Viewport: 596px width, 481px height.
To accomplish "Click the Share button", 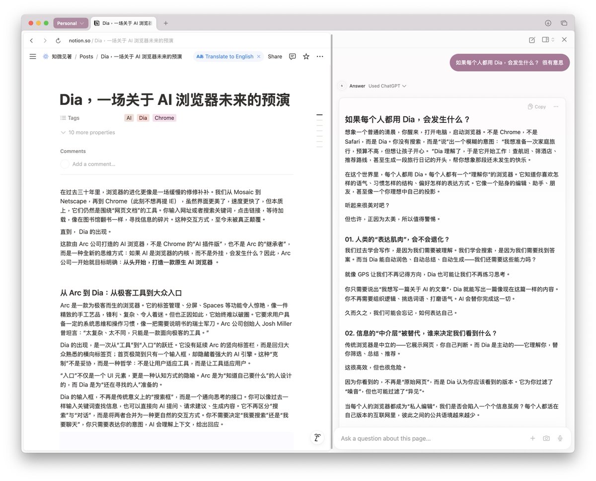I will coord(275,57).
